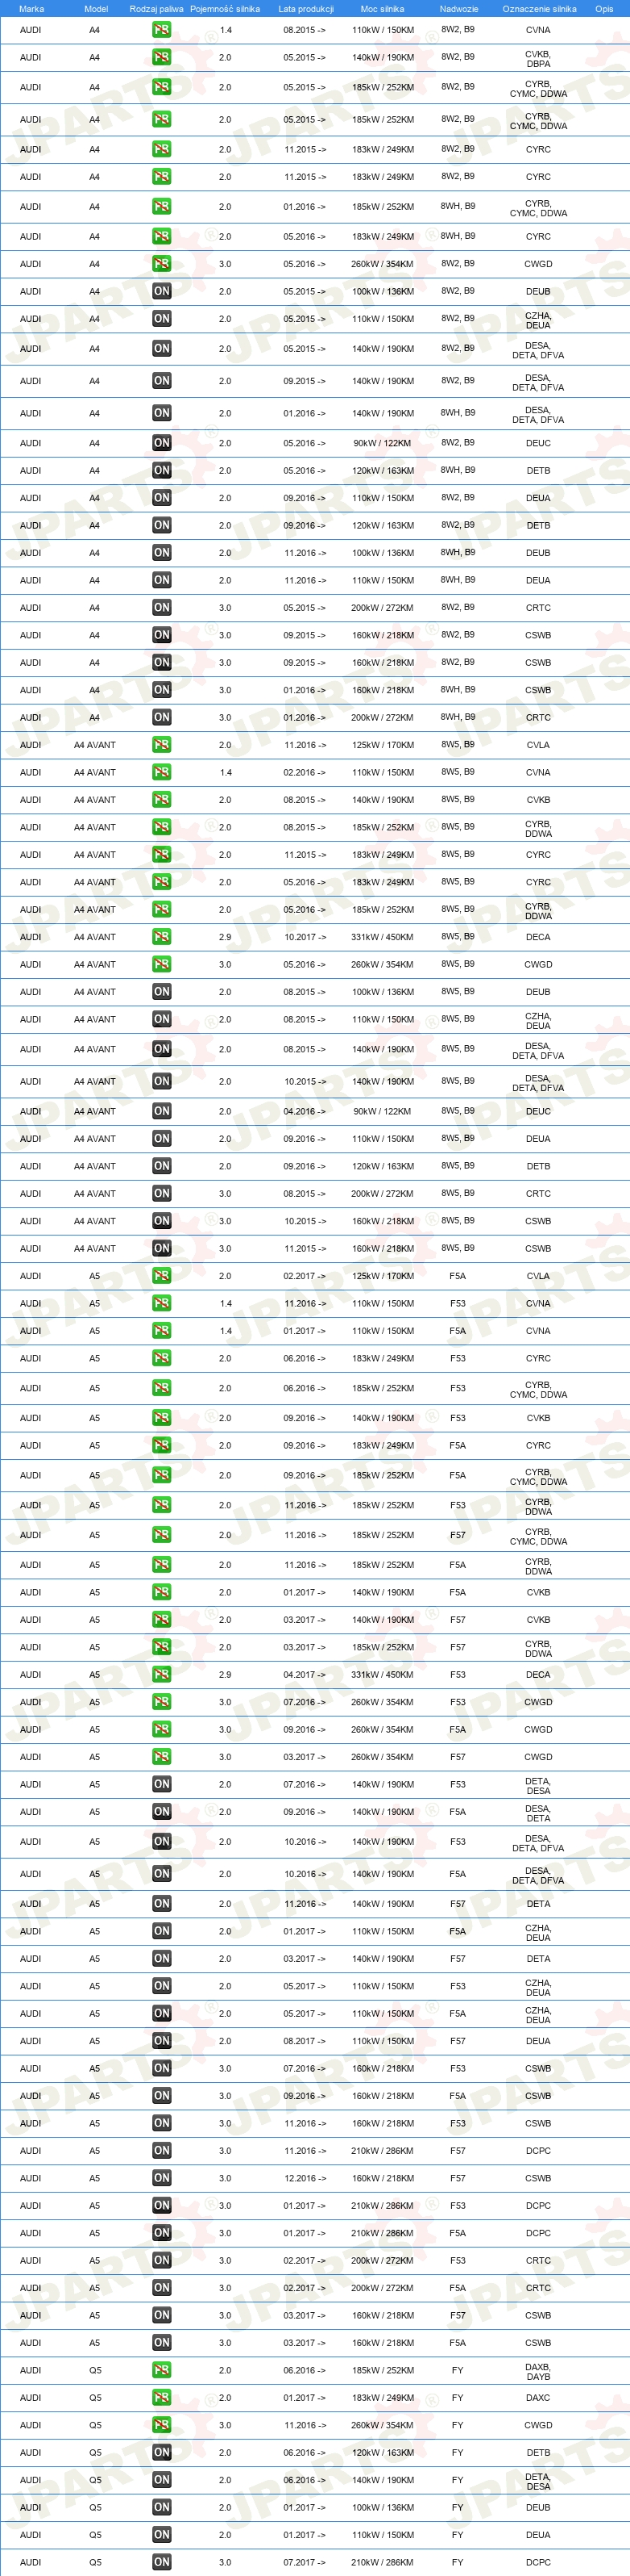Click the Rodzaj paliwa column header
Viewport: 630px width, 2576px height.
(x=157, y=9)
